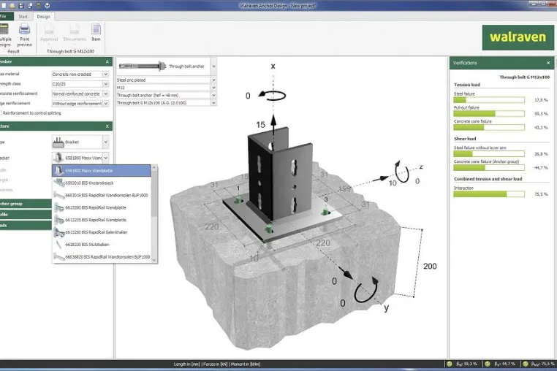This screenshot has height=371, width=557.
Task: Close the Verifications panel
Action: click(x=548, y=63)
